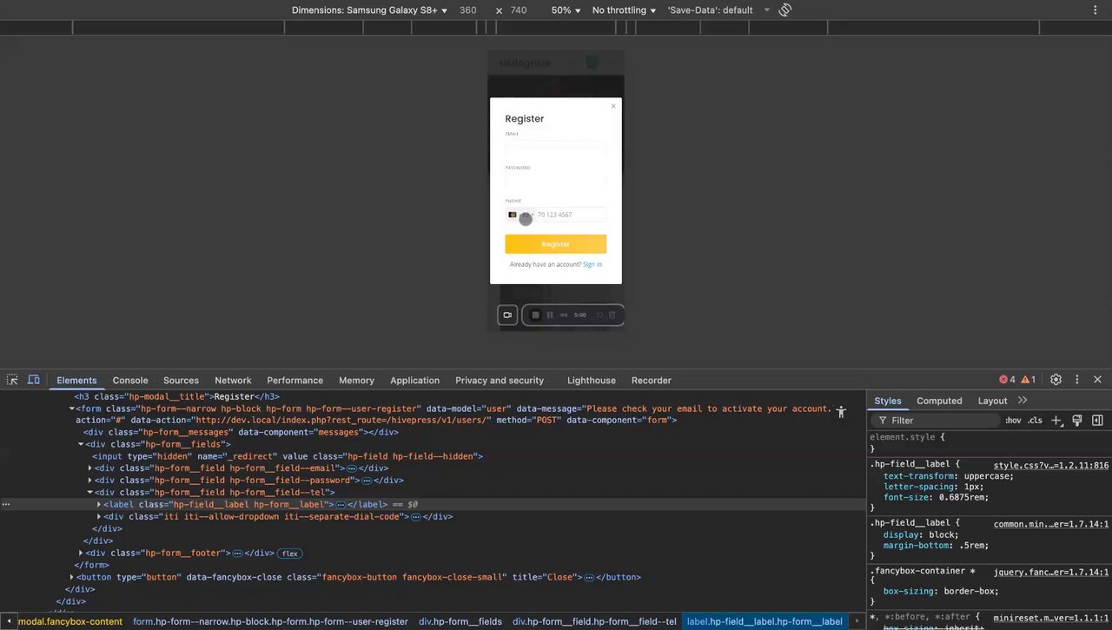Image resolution: width=1112 pixels, height=630 pixels.
Task: Open DevTools settings gear
Action: click(1056, 380)
